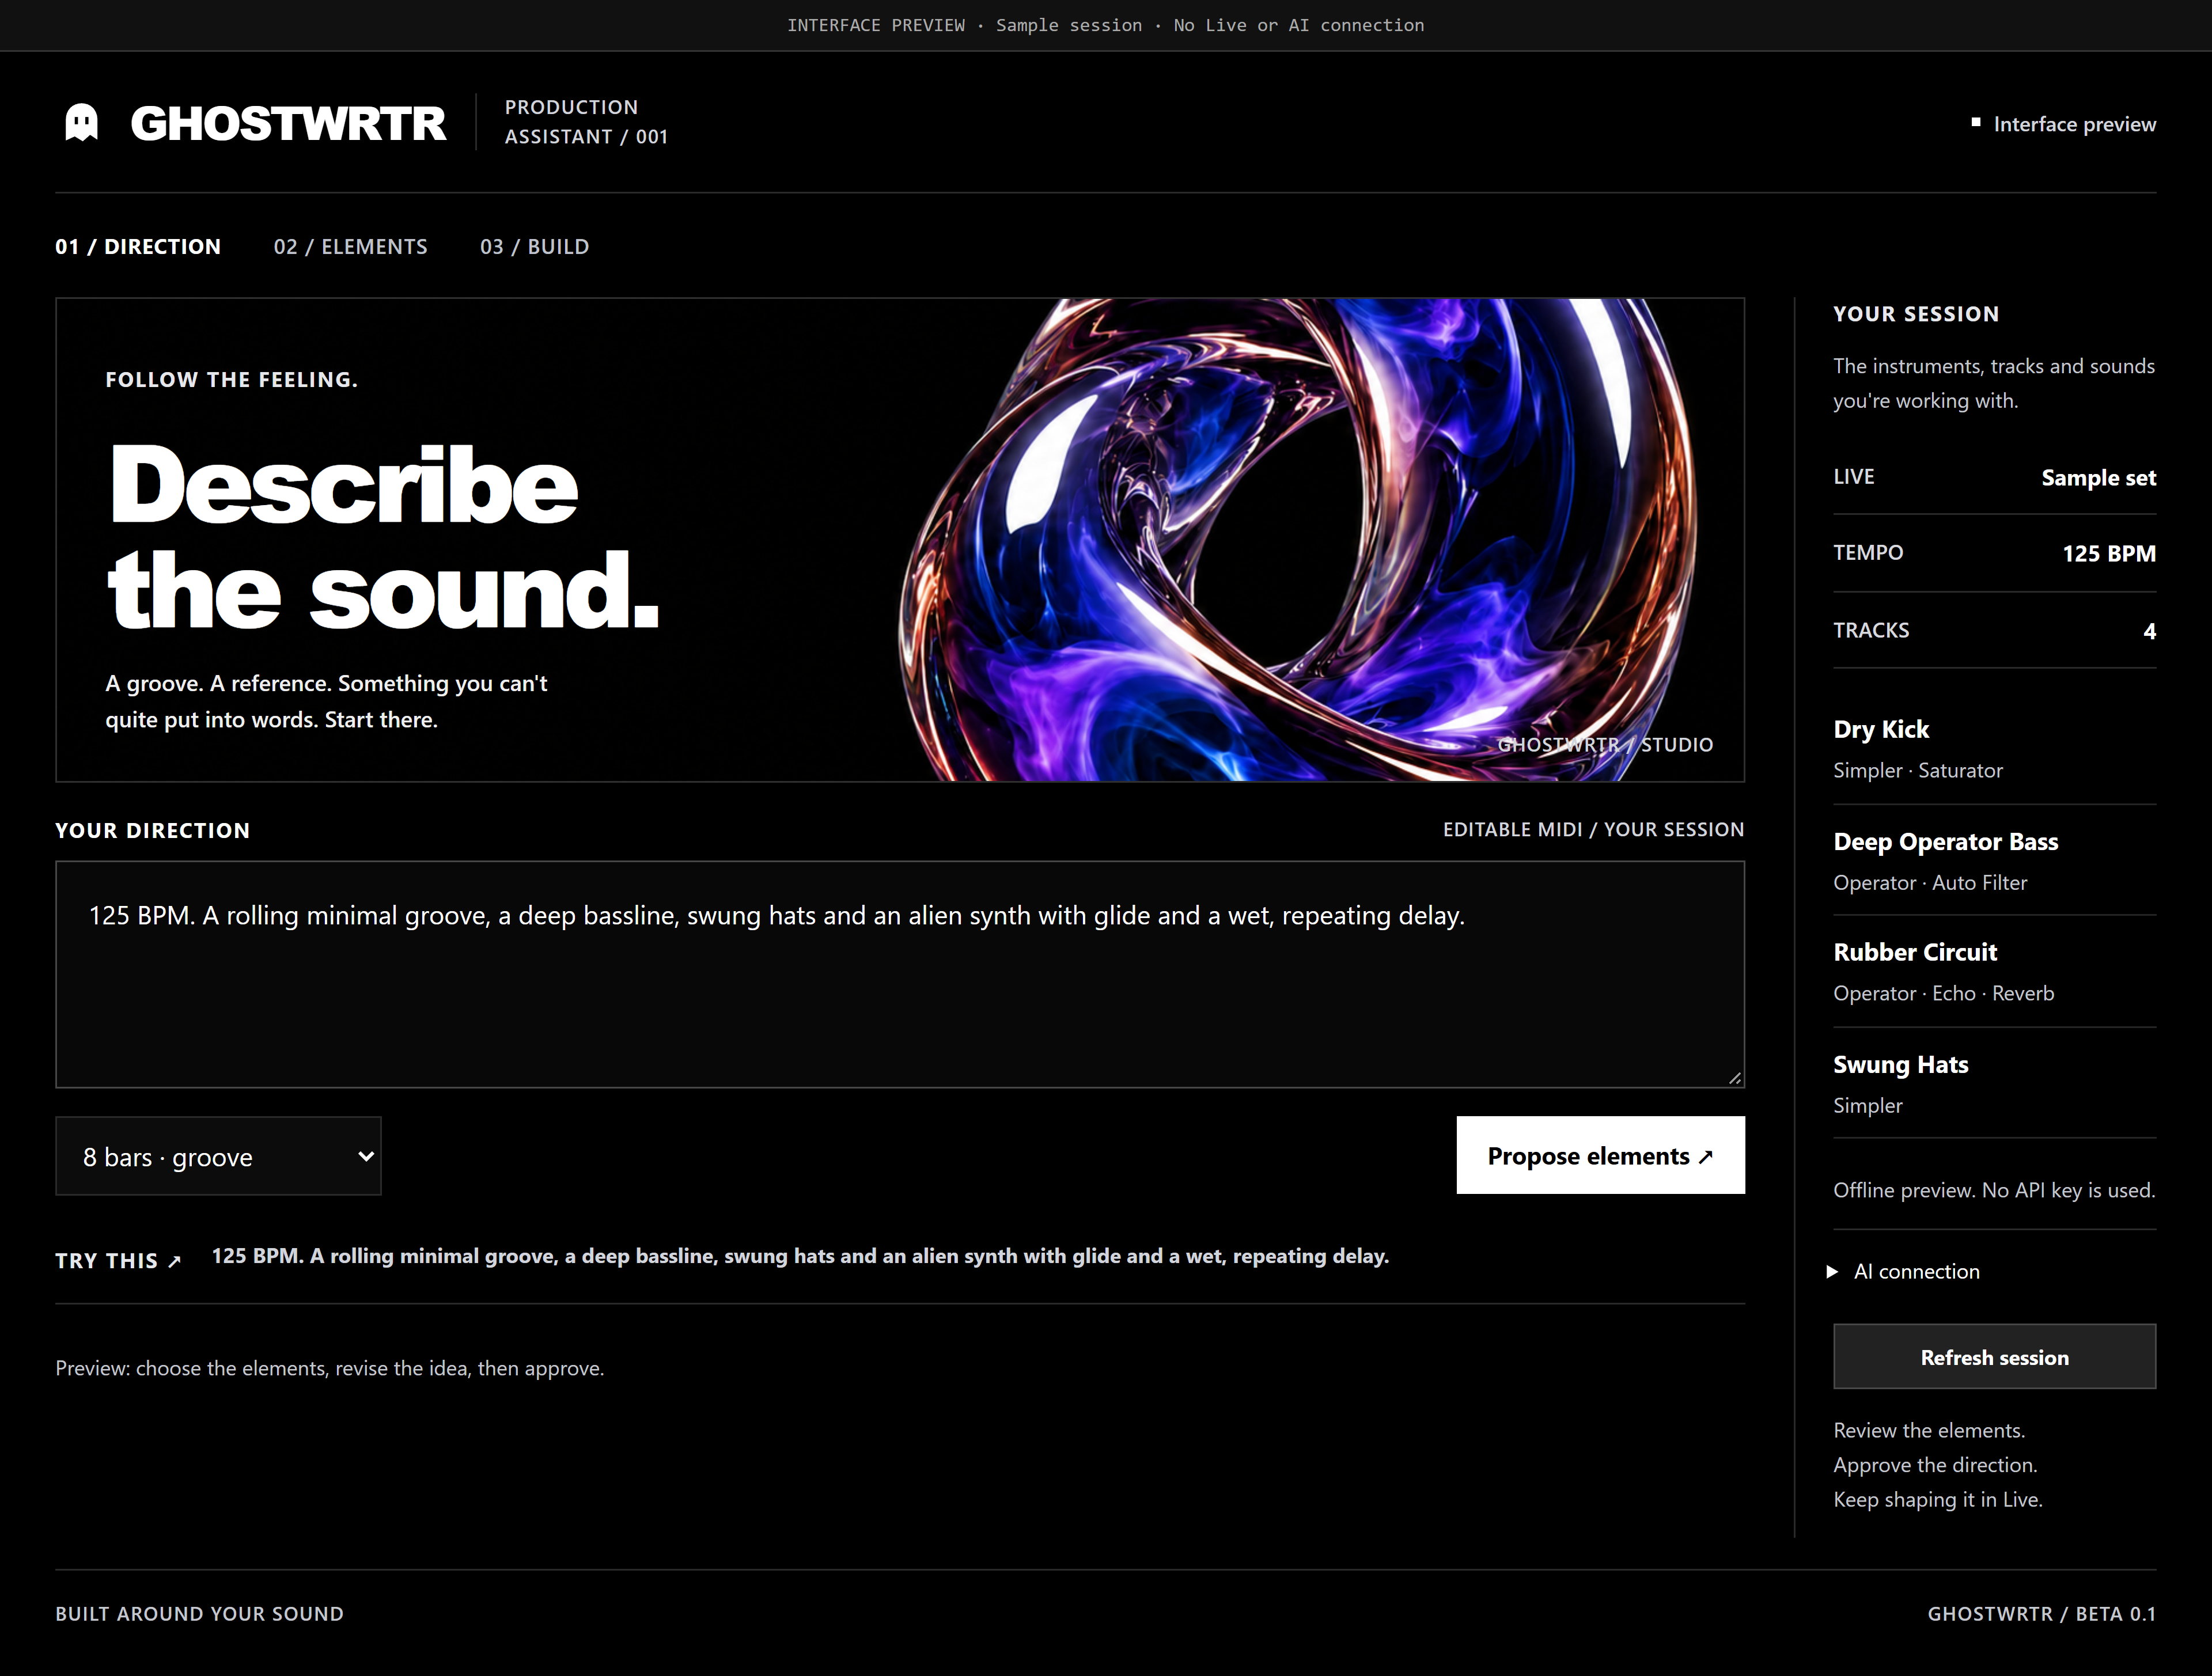Click the GHOSTWRTR ghost logo icon

82,123
